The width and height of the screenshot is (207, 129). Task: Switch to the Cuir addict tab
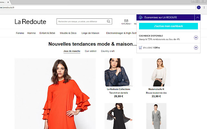91,51
